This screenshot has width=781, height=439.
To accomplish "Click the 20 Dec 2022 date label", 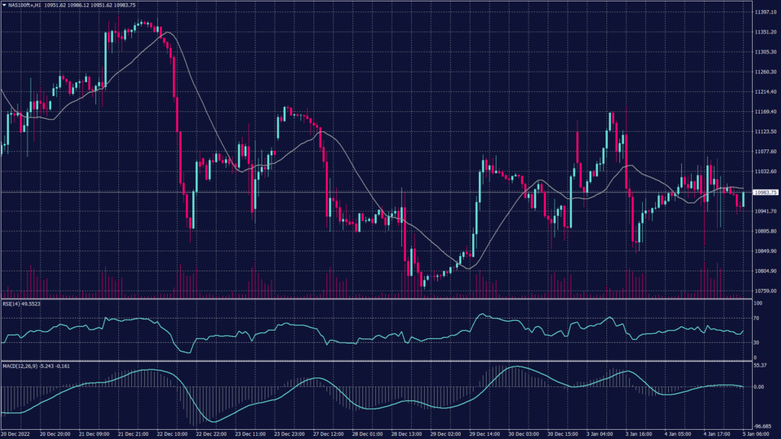I will point(17,433).
